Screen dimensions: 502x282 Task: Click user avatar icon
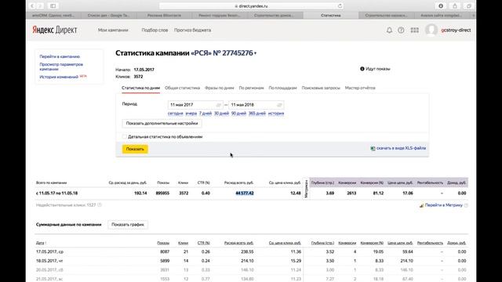[x=431, y=30]
